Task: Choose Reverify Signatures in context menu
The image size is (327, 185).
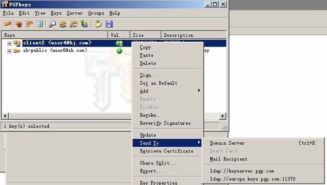Action: pos(167,123)
